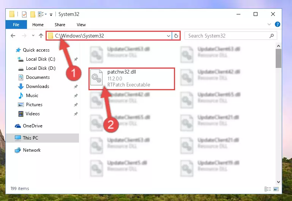The image size is (292, 201).
Task: Open Pictures in the sidebar
Action: tap(34, 105)
